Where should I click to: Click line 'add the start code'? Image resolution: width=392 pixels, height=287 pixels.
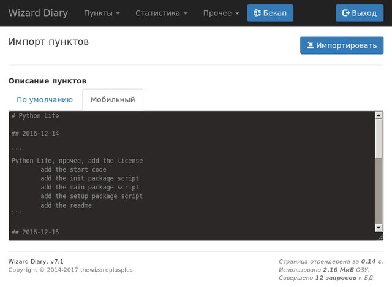(73, 169)
